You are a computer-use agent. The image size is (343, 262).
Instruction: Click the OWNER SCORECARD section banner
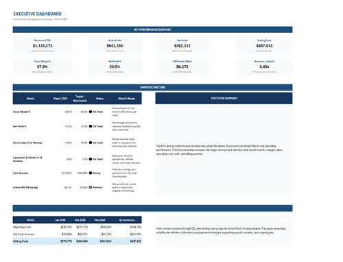coord(152,87)
